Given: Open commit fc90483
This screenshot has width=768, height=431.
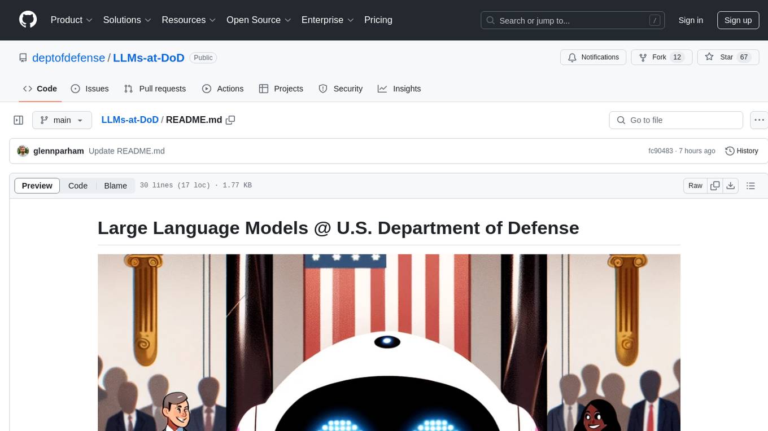Looking at the screenshot, I should point(661,151).
